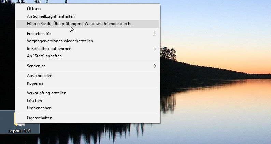
Task: Select the regshot-1.91 desktop label
Action: (19, 131)
